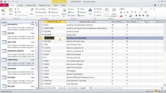166x93 pixels.
Task: Open the font size dropdown
Action: (148, 9)
